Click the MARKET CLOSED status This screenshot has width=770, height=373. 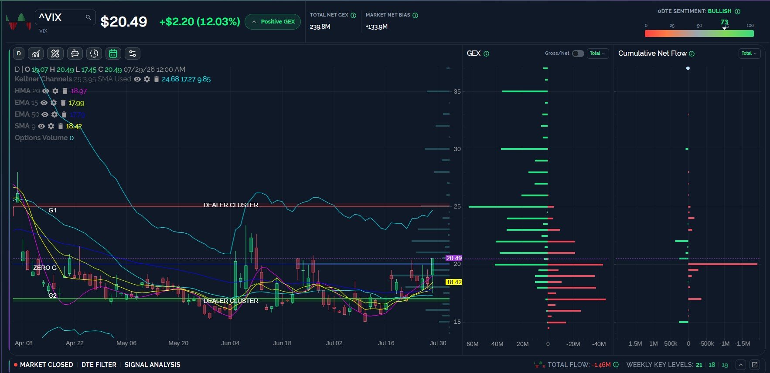pyautogui.click(x=44, y=365)
